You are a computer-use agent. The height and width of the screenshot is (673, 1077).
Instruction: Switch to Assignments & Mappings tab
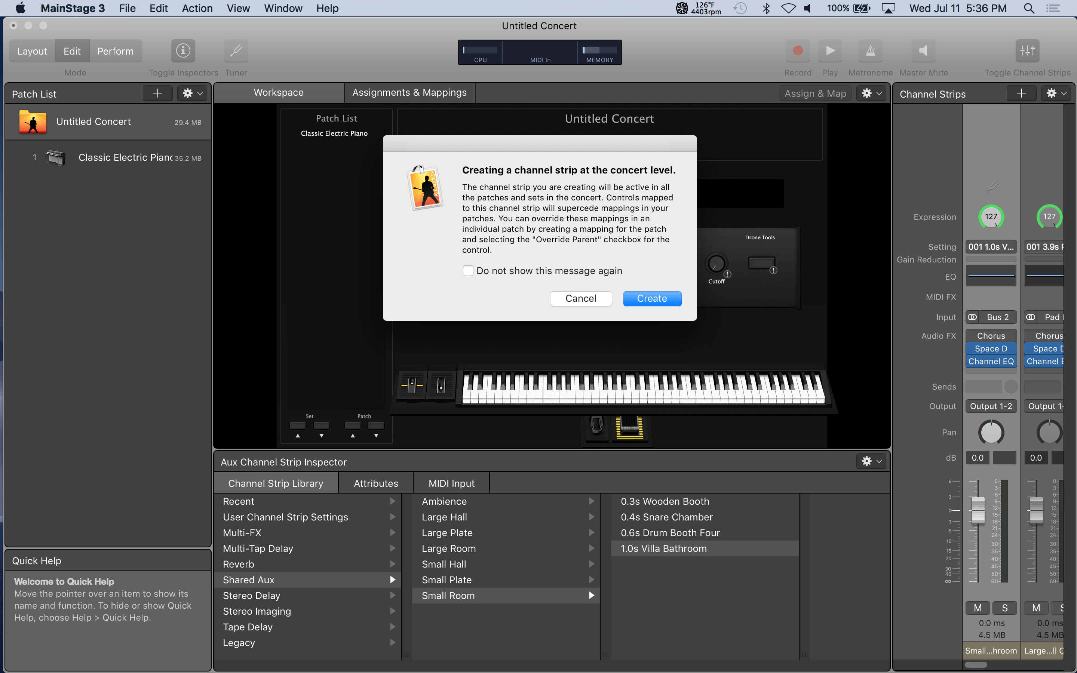(x=409, y=93)
